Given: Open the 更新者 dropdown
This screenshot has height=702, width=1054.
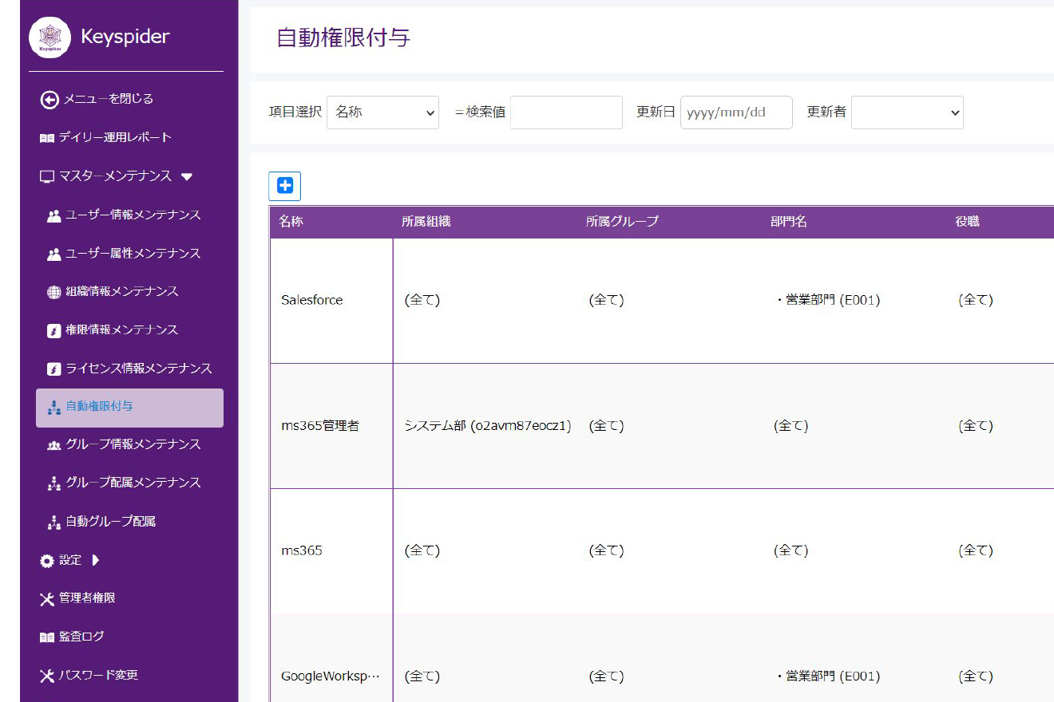Looking at the screenshot, I should (x=907, y=112).
